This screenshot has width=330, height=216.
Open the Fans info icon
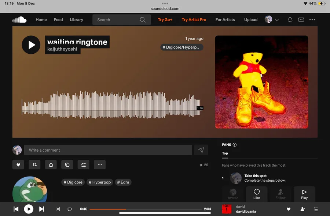tap(234, 145)
